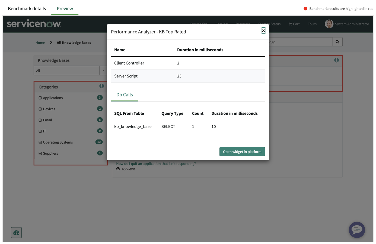This screenshot has height=244, width=376.
Task: Go to the Home breadcrumb link
Action: (40, 43)
